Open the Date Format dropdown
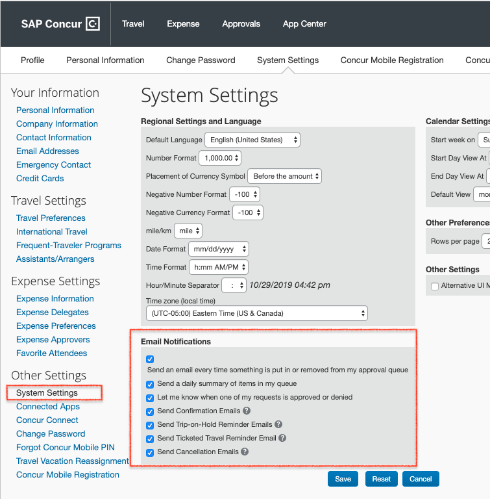The height and width of the screenshot is (499, 490). [219, 249]
